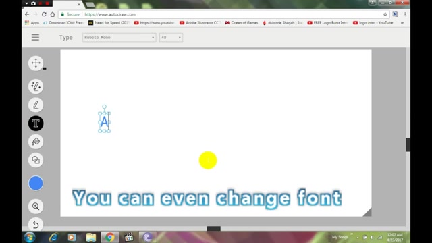Open the Roboto Mono font dropdown
432x243 pixels.
(x=119, y=38)
